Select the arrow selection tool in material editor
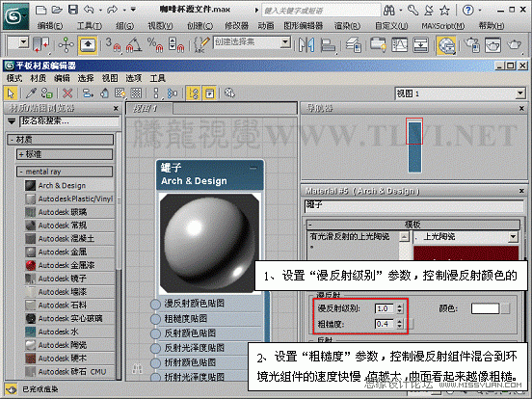The width and height of the screenshot is (532, 399). [x=11, y=93]
